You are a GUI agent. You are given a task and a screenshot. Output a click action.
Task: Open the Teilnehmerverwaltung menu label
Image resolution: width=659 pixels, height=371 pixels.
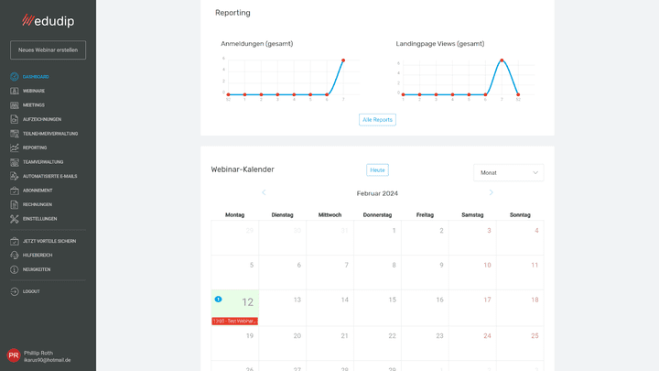coord(50,134)
